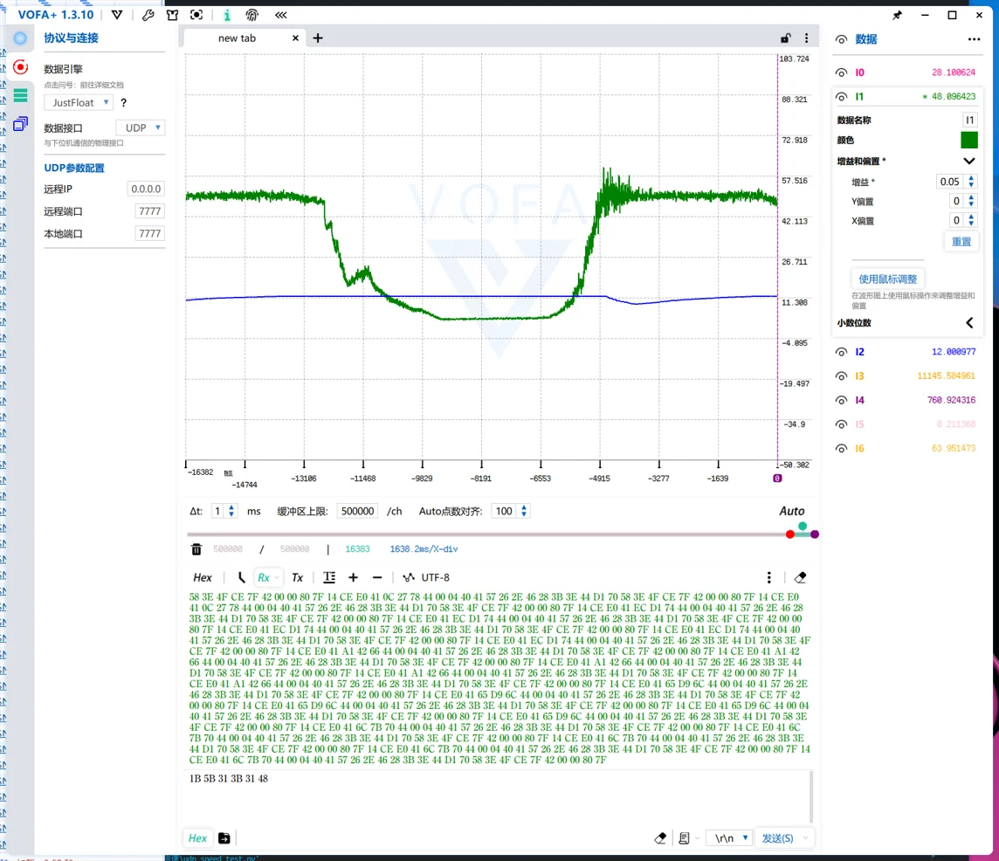Add a new tab with plus button
The width and height of the screenshot is (999, 861).
pyautogui.click(x=318, y=38)
